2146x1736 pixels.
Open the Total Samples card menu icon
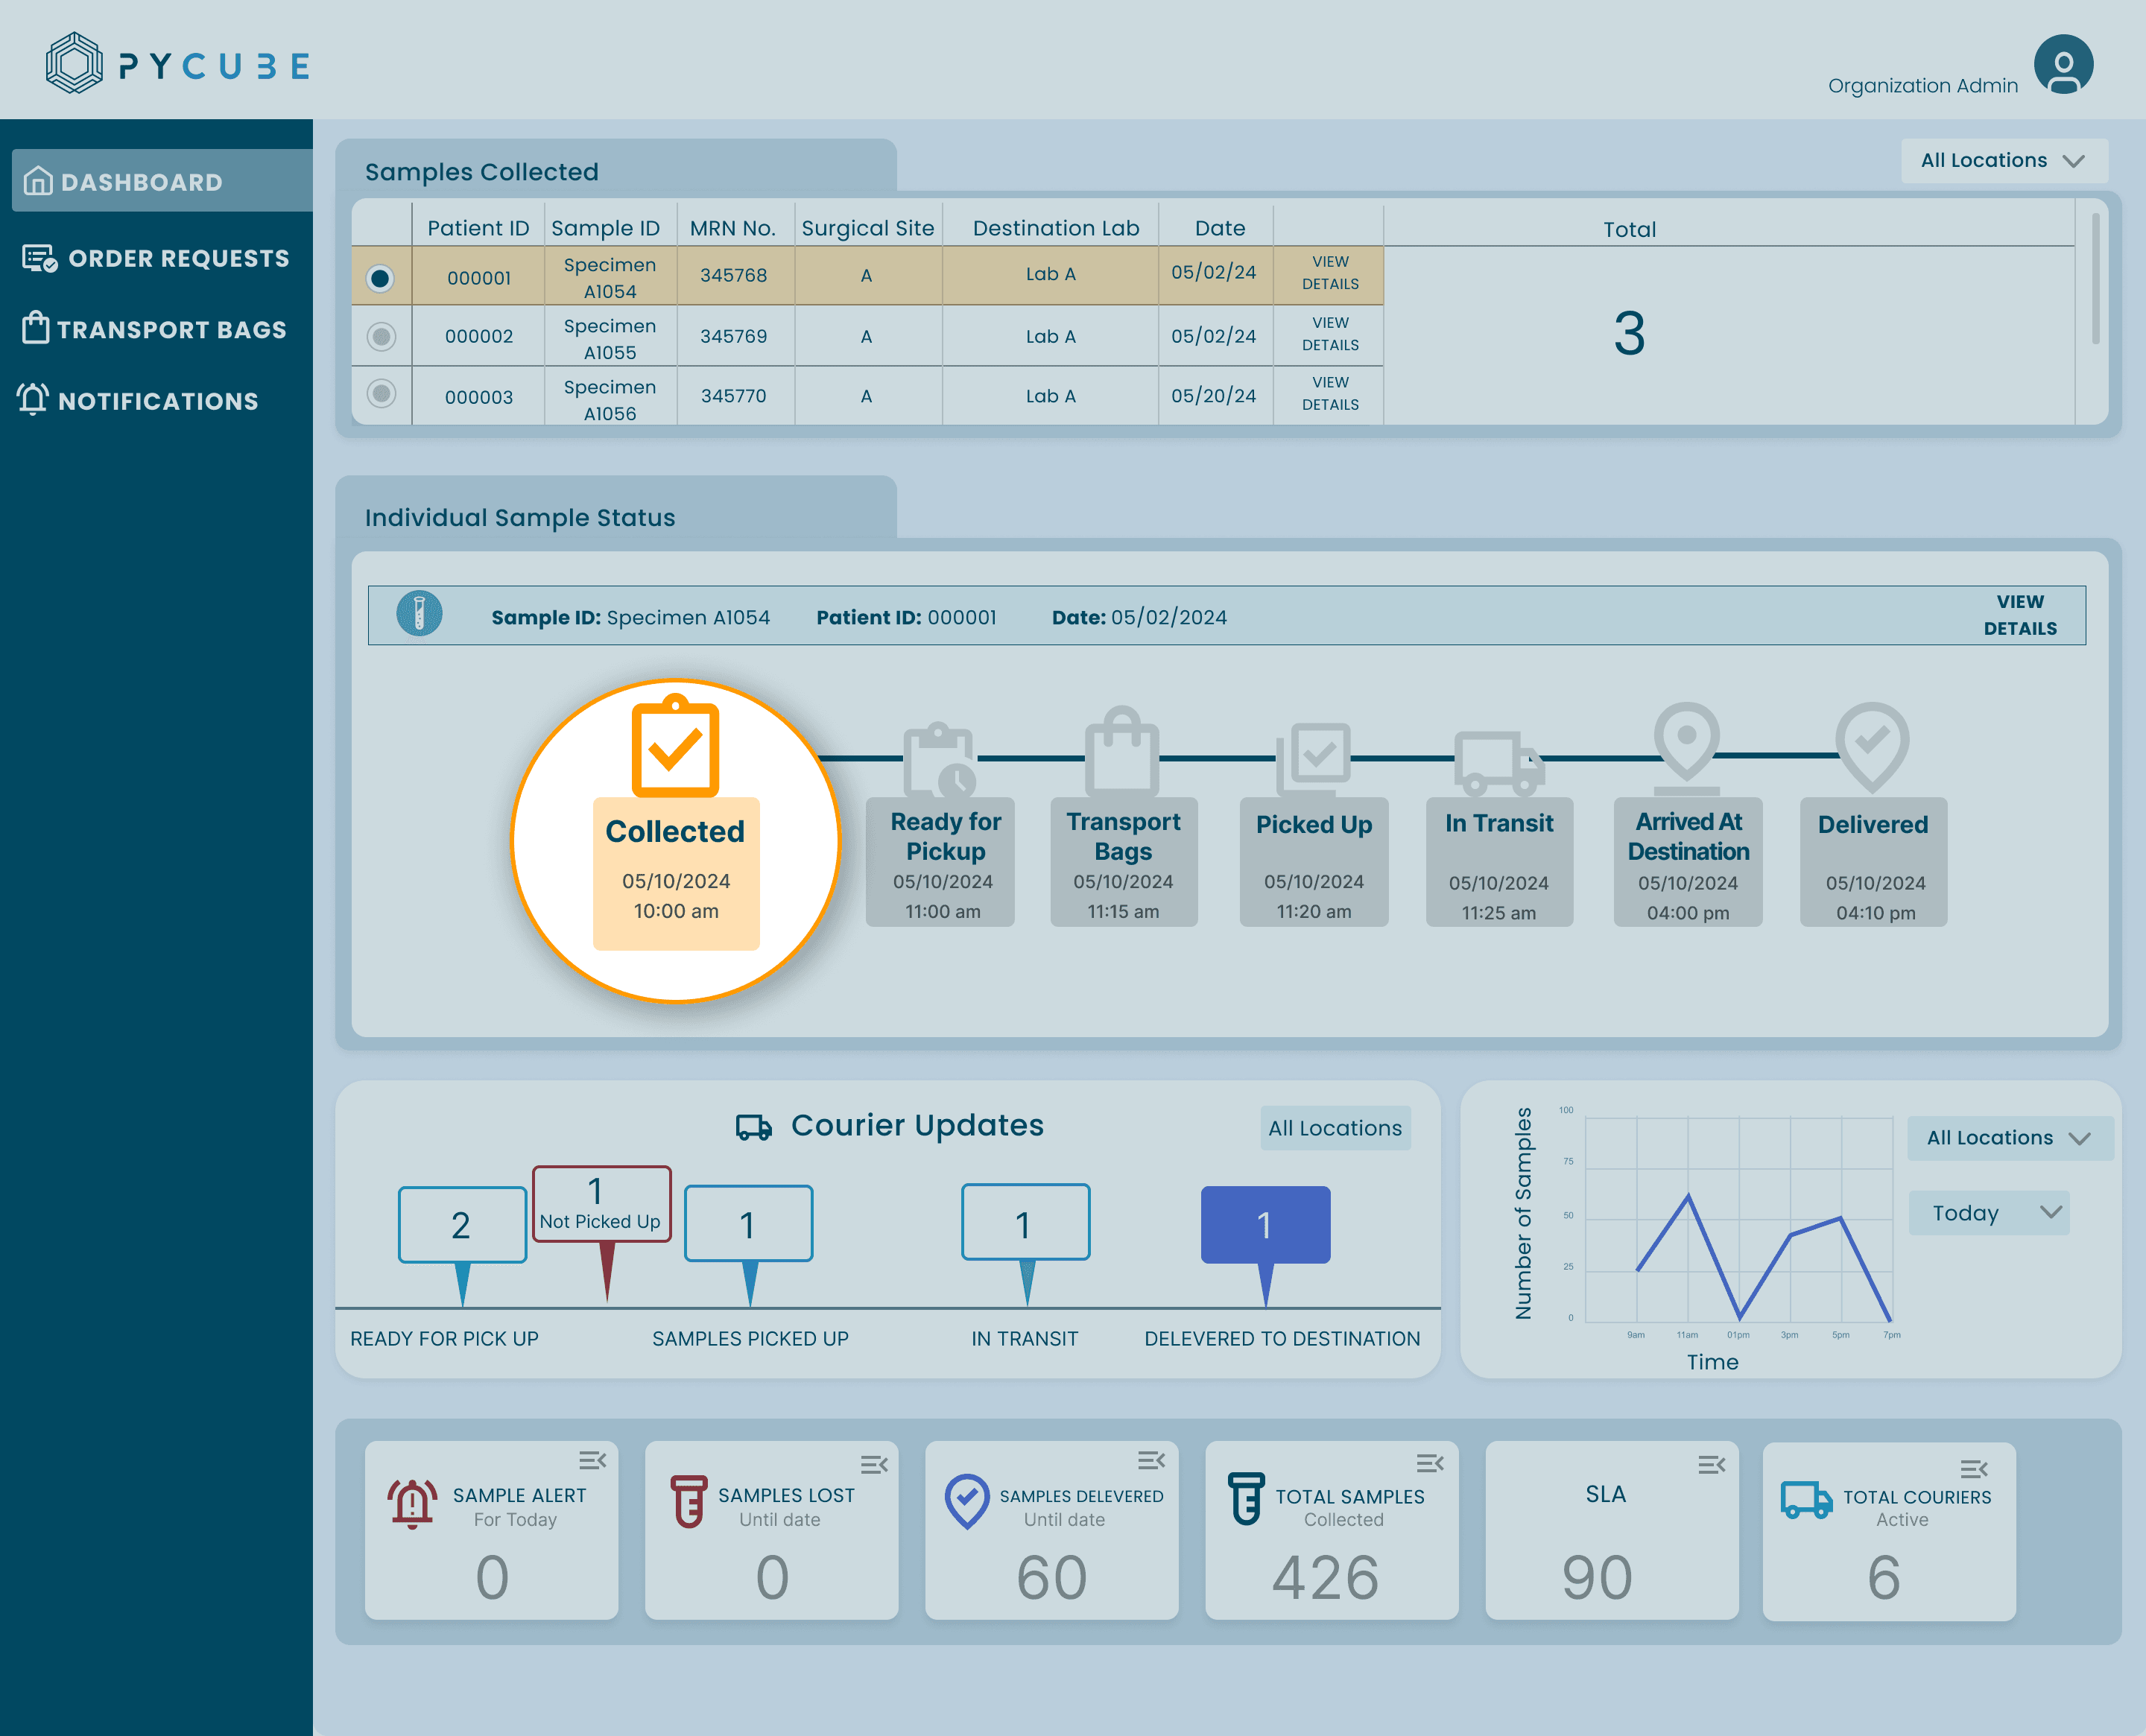[x=1430, y=1463]
